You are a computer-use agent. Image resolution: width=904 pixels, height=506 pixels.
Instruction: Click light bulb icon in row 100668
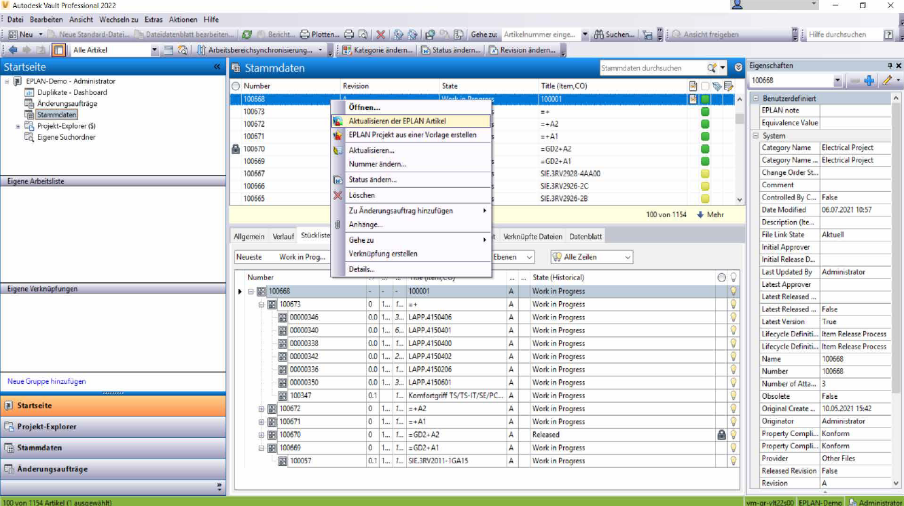point(734,291)
